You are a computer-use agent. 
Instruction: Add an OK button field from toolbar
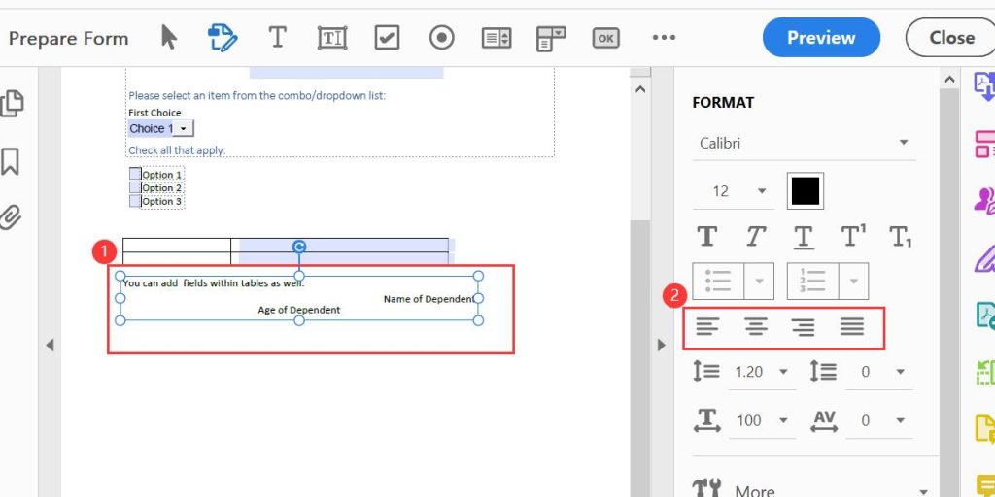[605, 38]
